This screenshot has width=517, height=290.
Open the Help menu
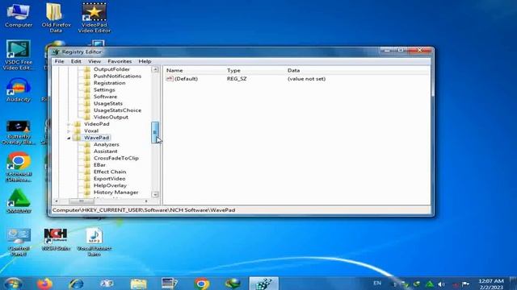145,61
